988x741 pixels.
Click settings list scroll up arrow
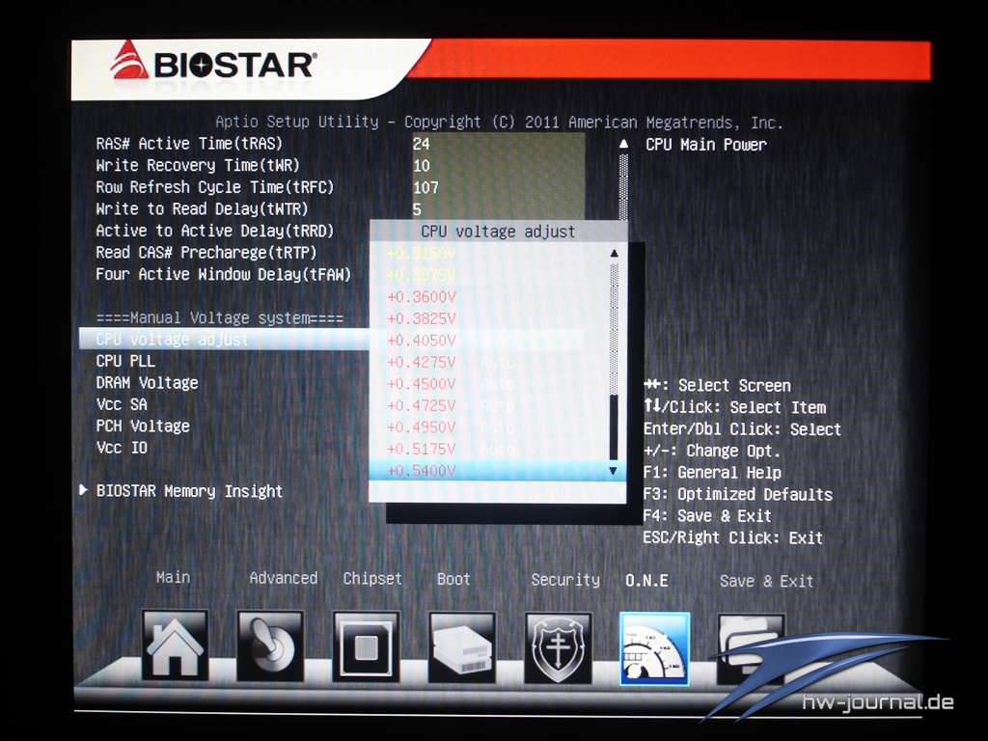(x=623, y=144)
